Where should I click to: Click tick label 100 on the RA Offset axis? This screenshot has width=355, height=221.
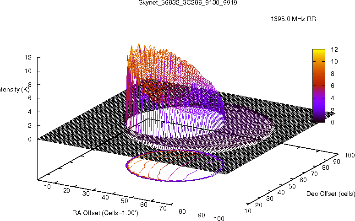pos(219,219)
